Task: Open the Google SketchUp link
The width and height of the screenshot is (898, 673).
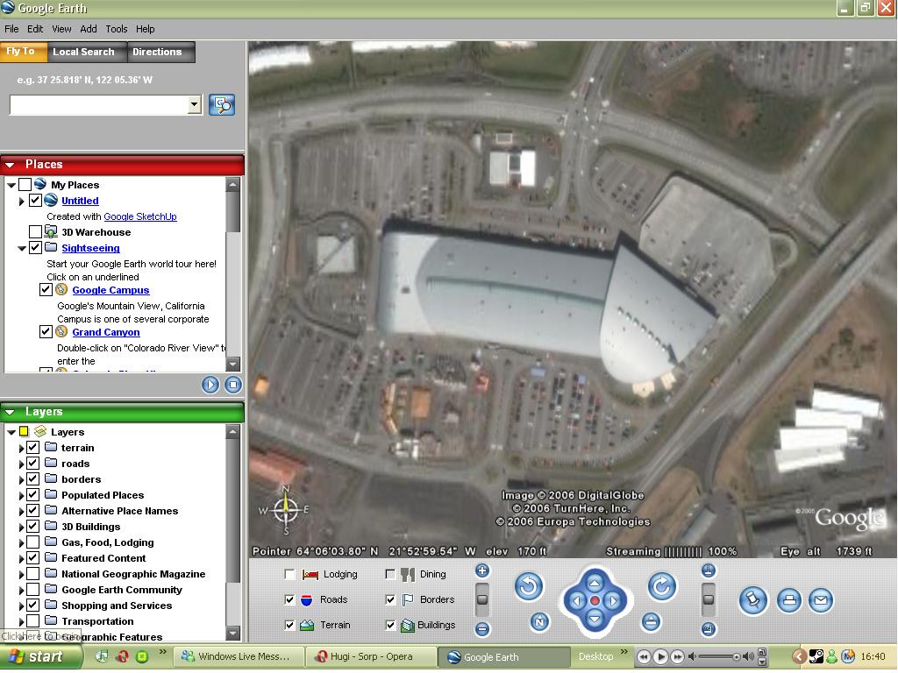Action: [140, 216]
